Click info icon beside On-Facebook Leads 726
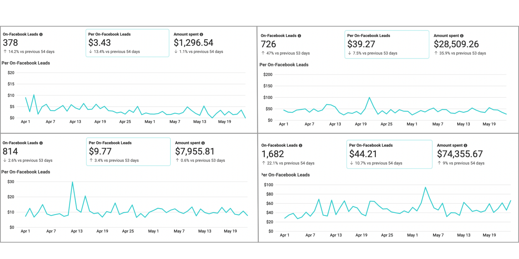The height and width of the screenshot is (259, 519). 299,36
